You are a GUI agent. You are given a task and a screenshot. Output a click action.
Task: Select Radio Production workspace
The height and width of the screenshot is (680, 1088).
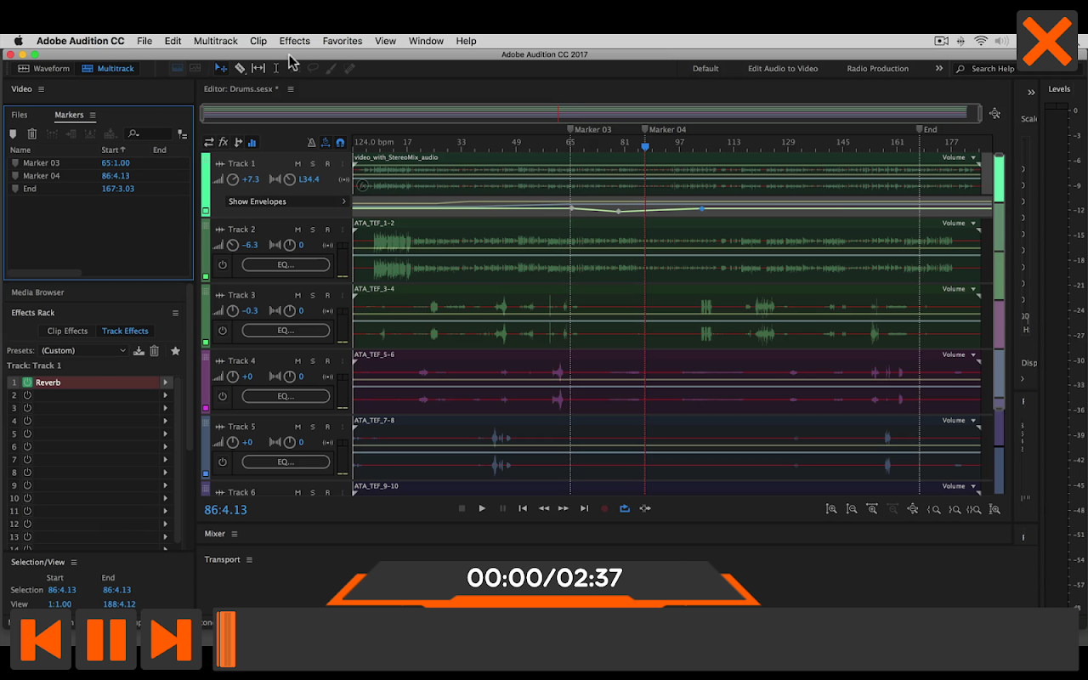coord(877,68)
